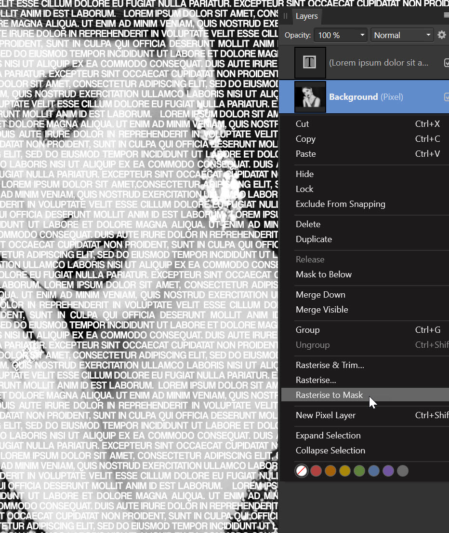
Task: Apply the blue layer colour tag
Action: 374,471
